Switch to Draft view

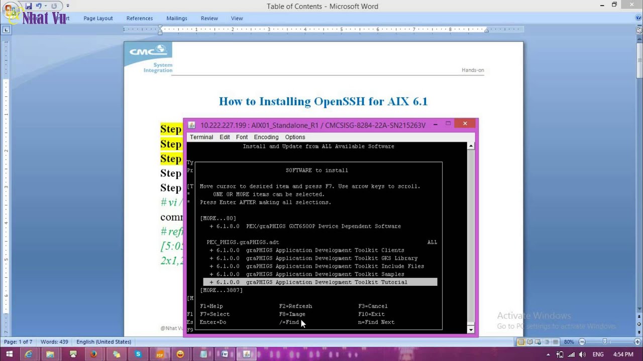556,342
